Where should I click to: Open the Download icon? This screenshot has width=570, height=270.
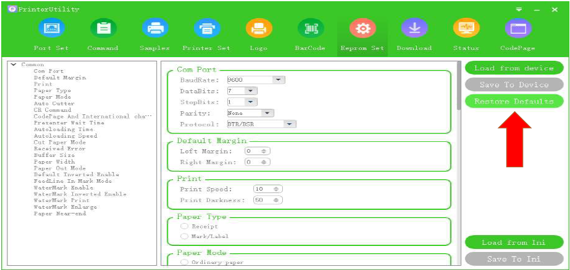(414, 28)
